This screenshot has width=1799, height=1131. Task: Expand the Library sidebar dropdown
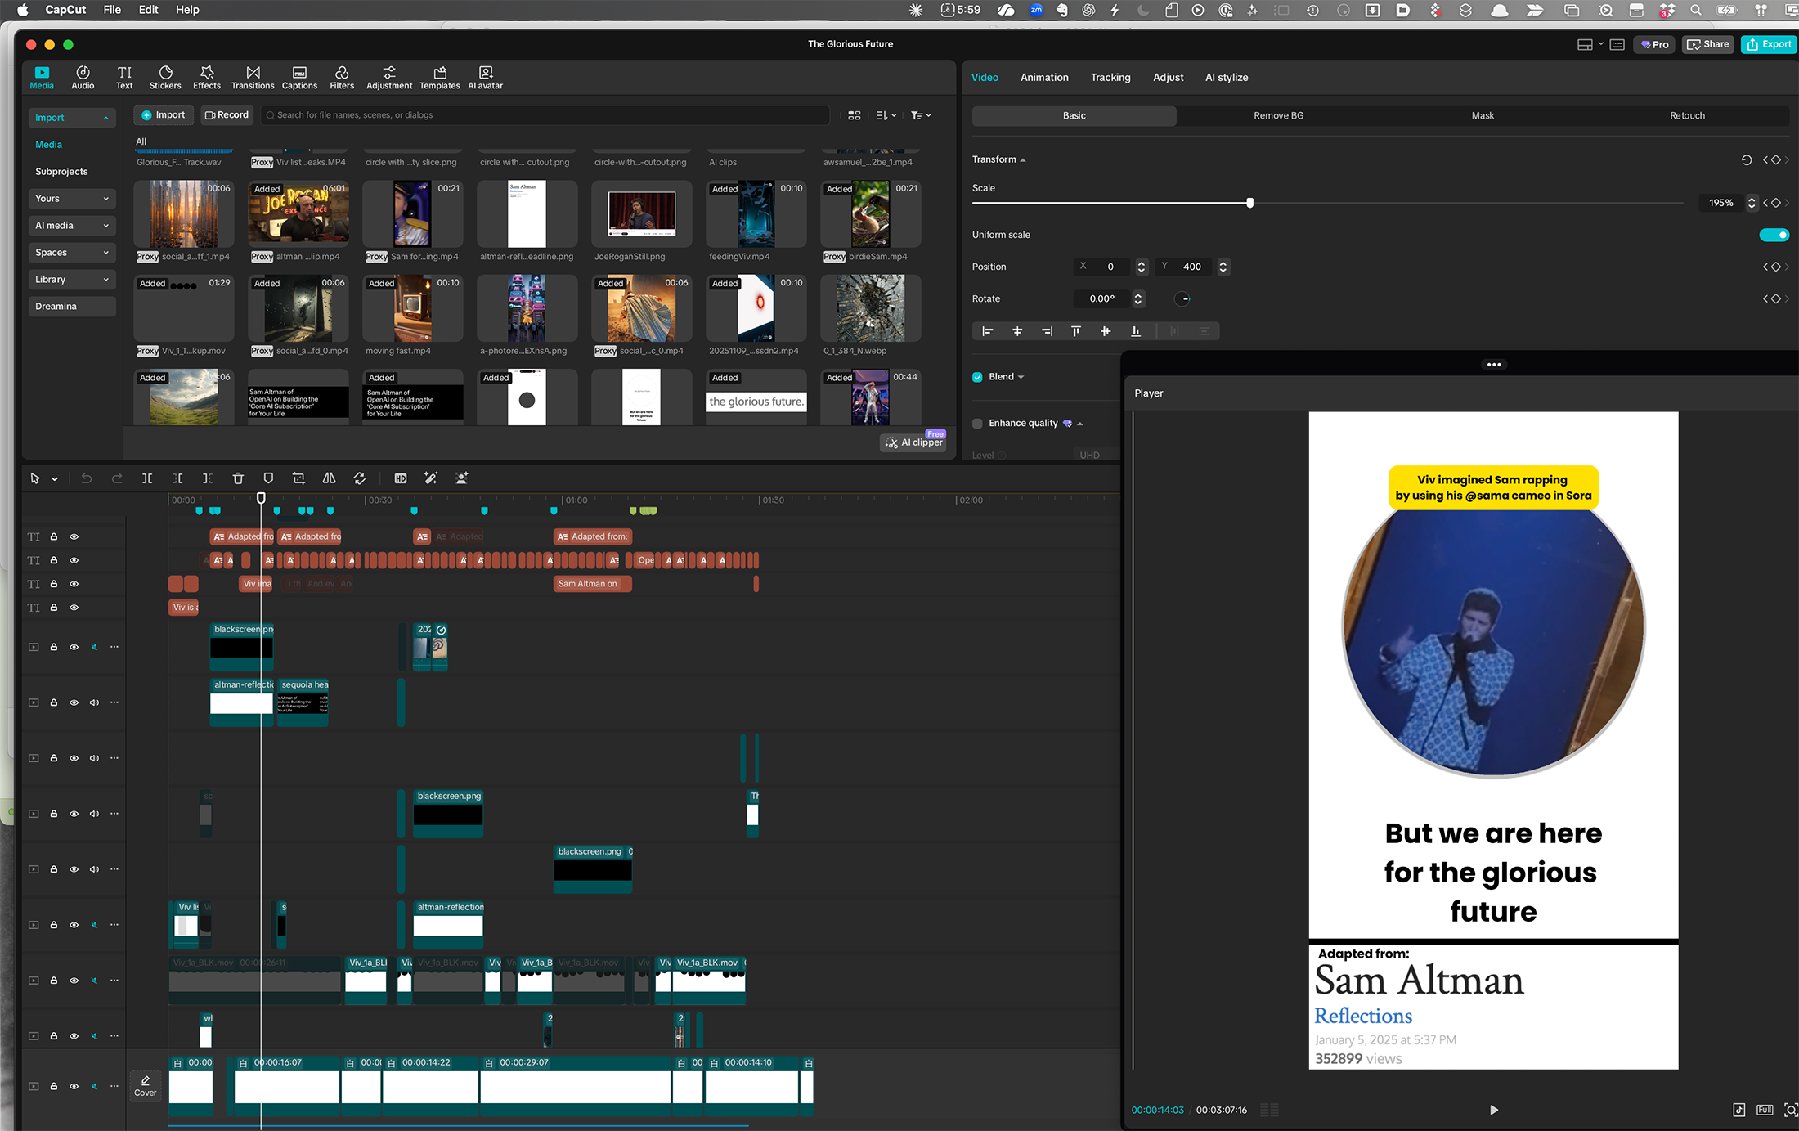coord(71,280)
